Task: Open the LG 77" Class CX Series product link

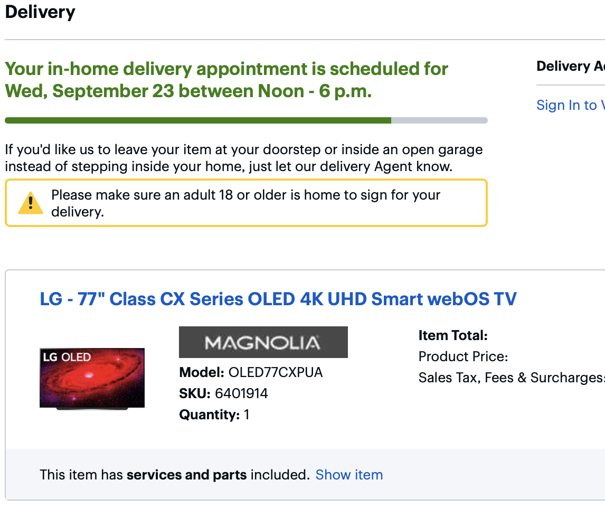Action: click(278, 299)
